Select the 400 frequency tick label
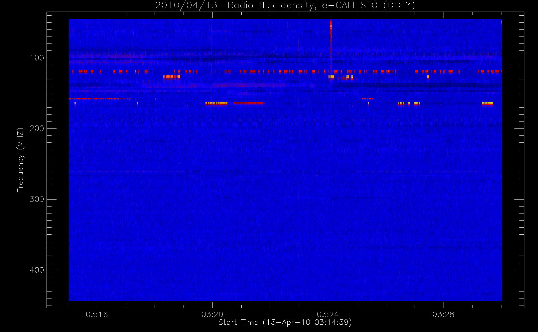The height and width of the screenshot is (332, 538). point(37,270)
